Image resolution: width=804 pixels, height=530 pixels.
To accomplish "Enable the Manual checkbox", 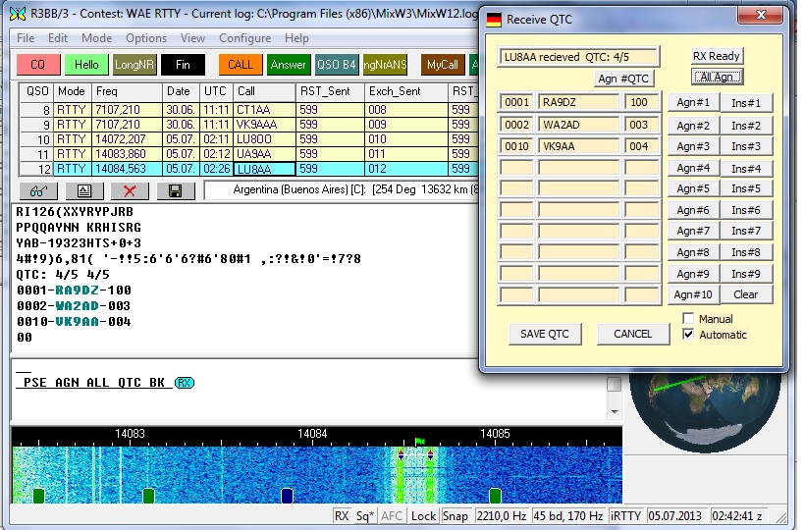I will click(x=688, y=319).
